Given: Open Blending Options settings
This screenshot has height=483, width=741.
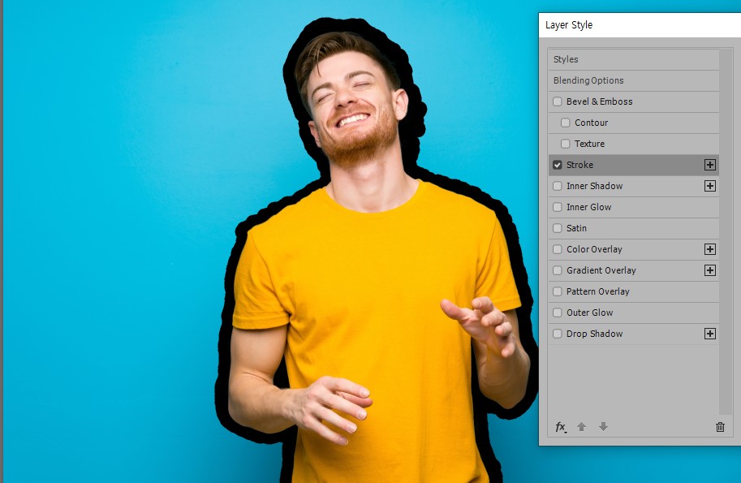Looking at the screenshot, I should [634, 81].
